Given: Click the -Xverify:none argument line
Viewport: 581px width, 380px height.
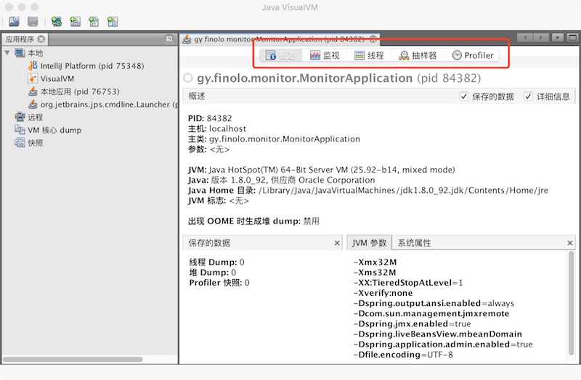Looking at the screenshot, I should click(x=383, y=293).
